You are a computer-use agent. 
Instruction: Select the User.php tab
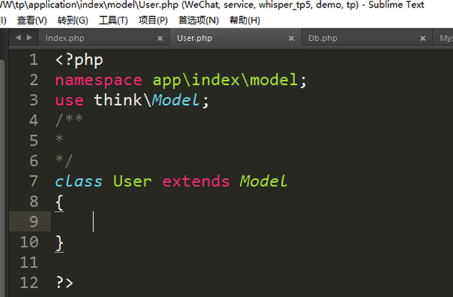(195, 38)
